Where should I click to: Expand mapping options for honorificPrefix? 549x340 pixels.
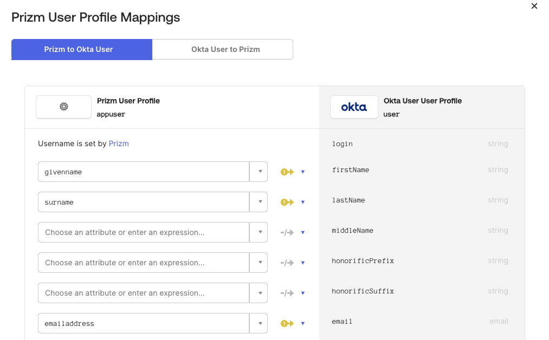(x=303, y=263)
